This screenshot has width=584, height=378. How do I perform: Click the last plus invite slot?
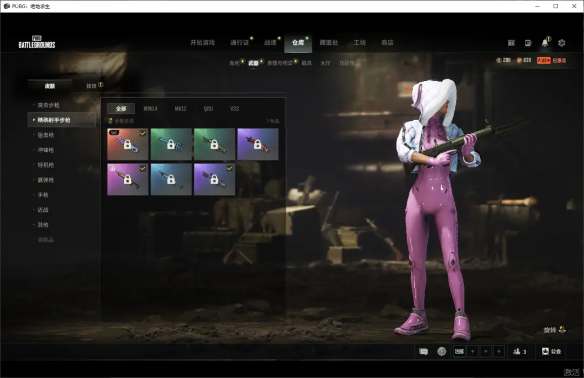click(499, 351)
